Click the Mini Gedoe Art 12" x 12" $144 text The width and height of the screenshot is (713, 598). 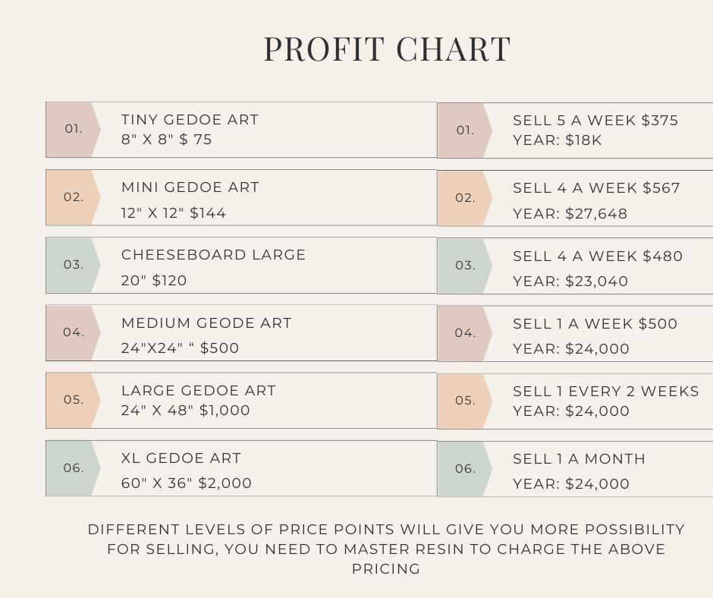point(190,200)
